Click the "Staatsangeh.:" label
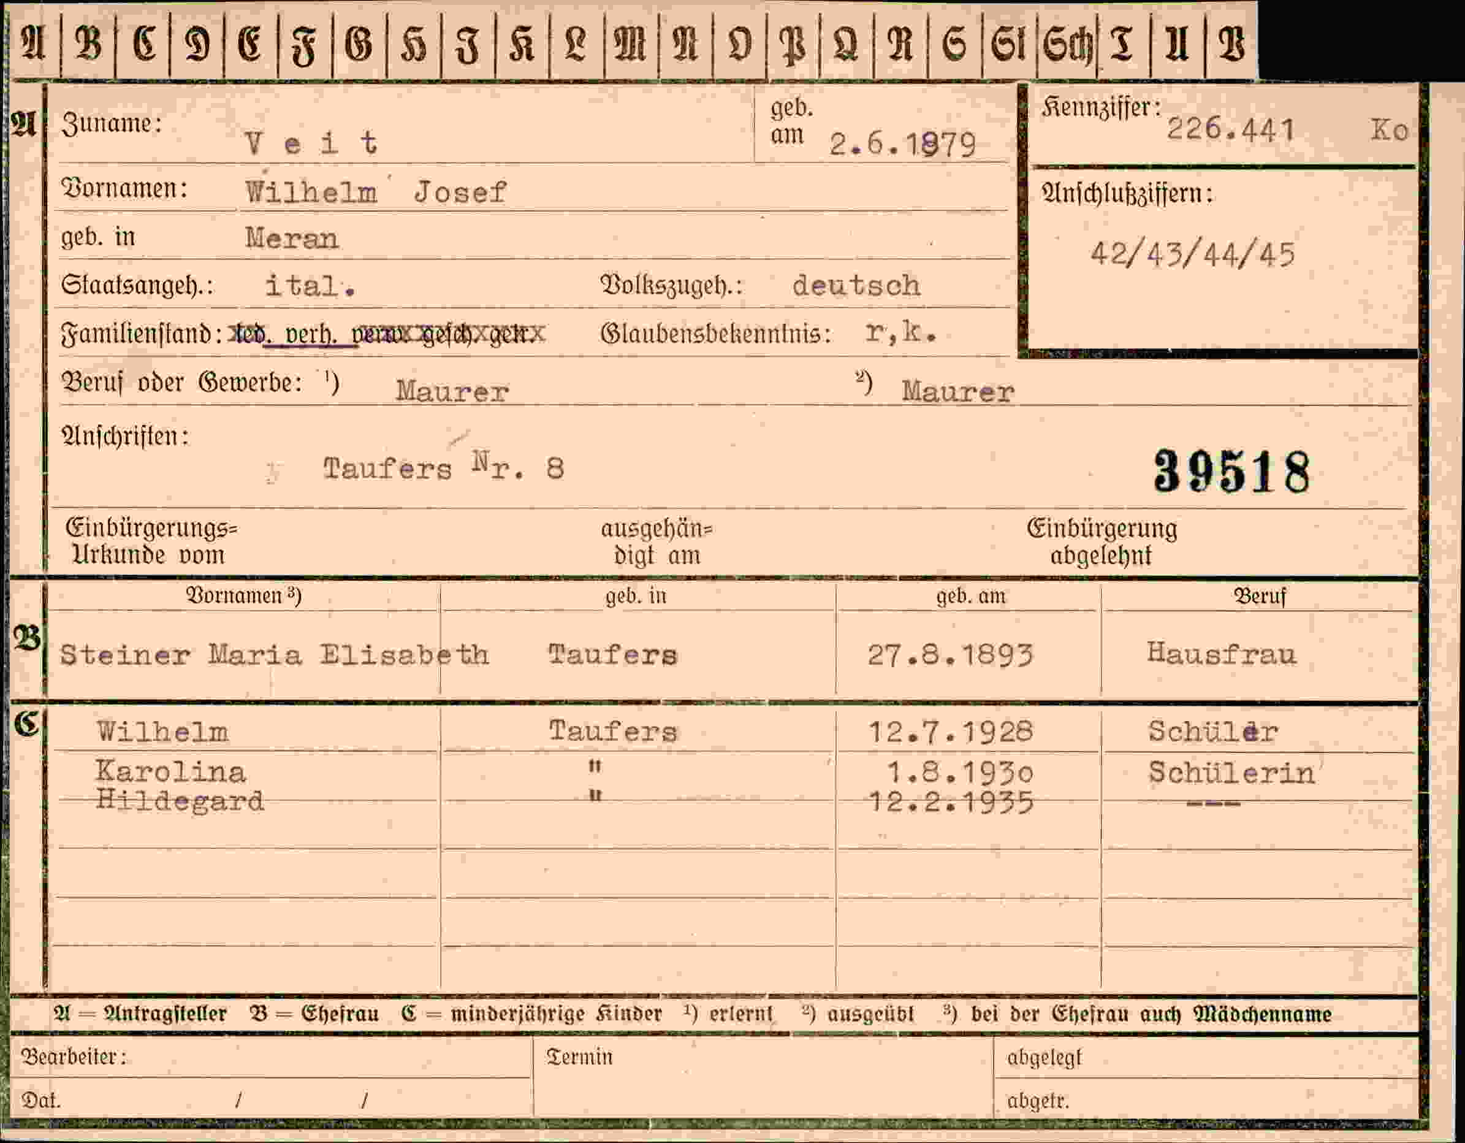 137,286
